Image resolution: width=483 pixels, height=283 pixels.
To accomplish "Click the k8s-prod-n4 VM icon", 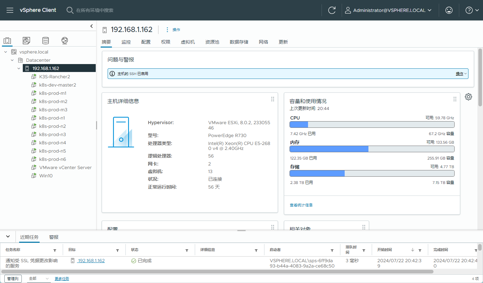I will coord(34,143).
